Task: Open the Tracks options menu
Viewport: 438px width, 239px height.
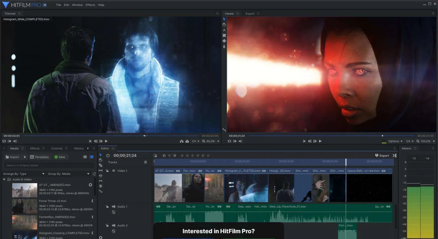Action: point(146,162)
